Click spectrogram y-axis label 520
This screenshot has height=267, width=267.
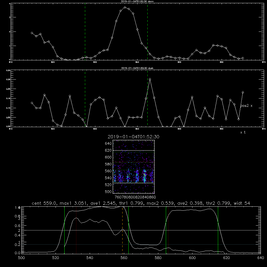[x=108, y=185]
